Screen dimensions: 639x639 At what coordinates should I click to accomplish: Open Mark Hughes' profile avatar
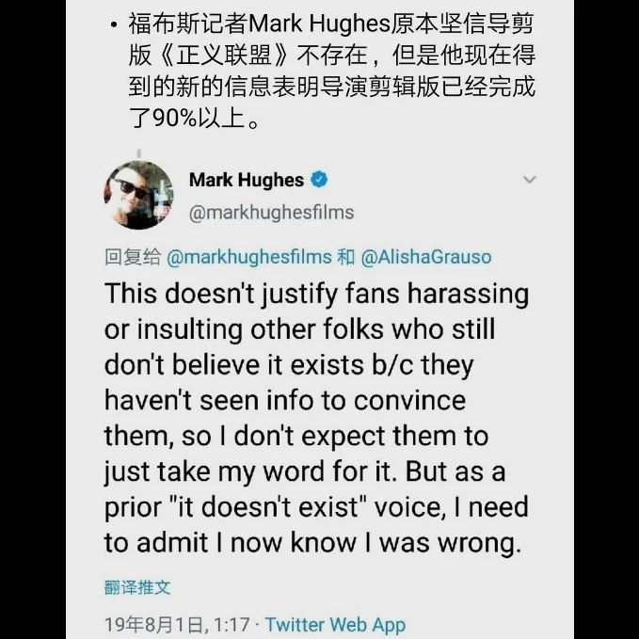tap(138, 195)
